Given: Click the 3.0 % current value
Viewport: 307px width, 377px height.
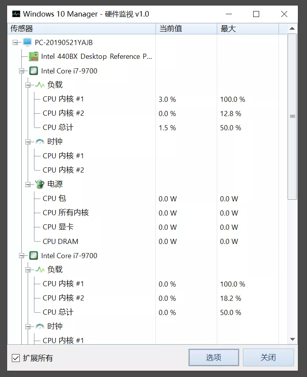Looking at the screenshot, I should click(167, 99).
